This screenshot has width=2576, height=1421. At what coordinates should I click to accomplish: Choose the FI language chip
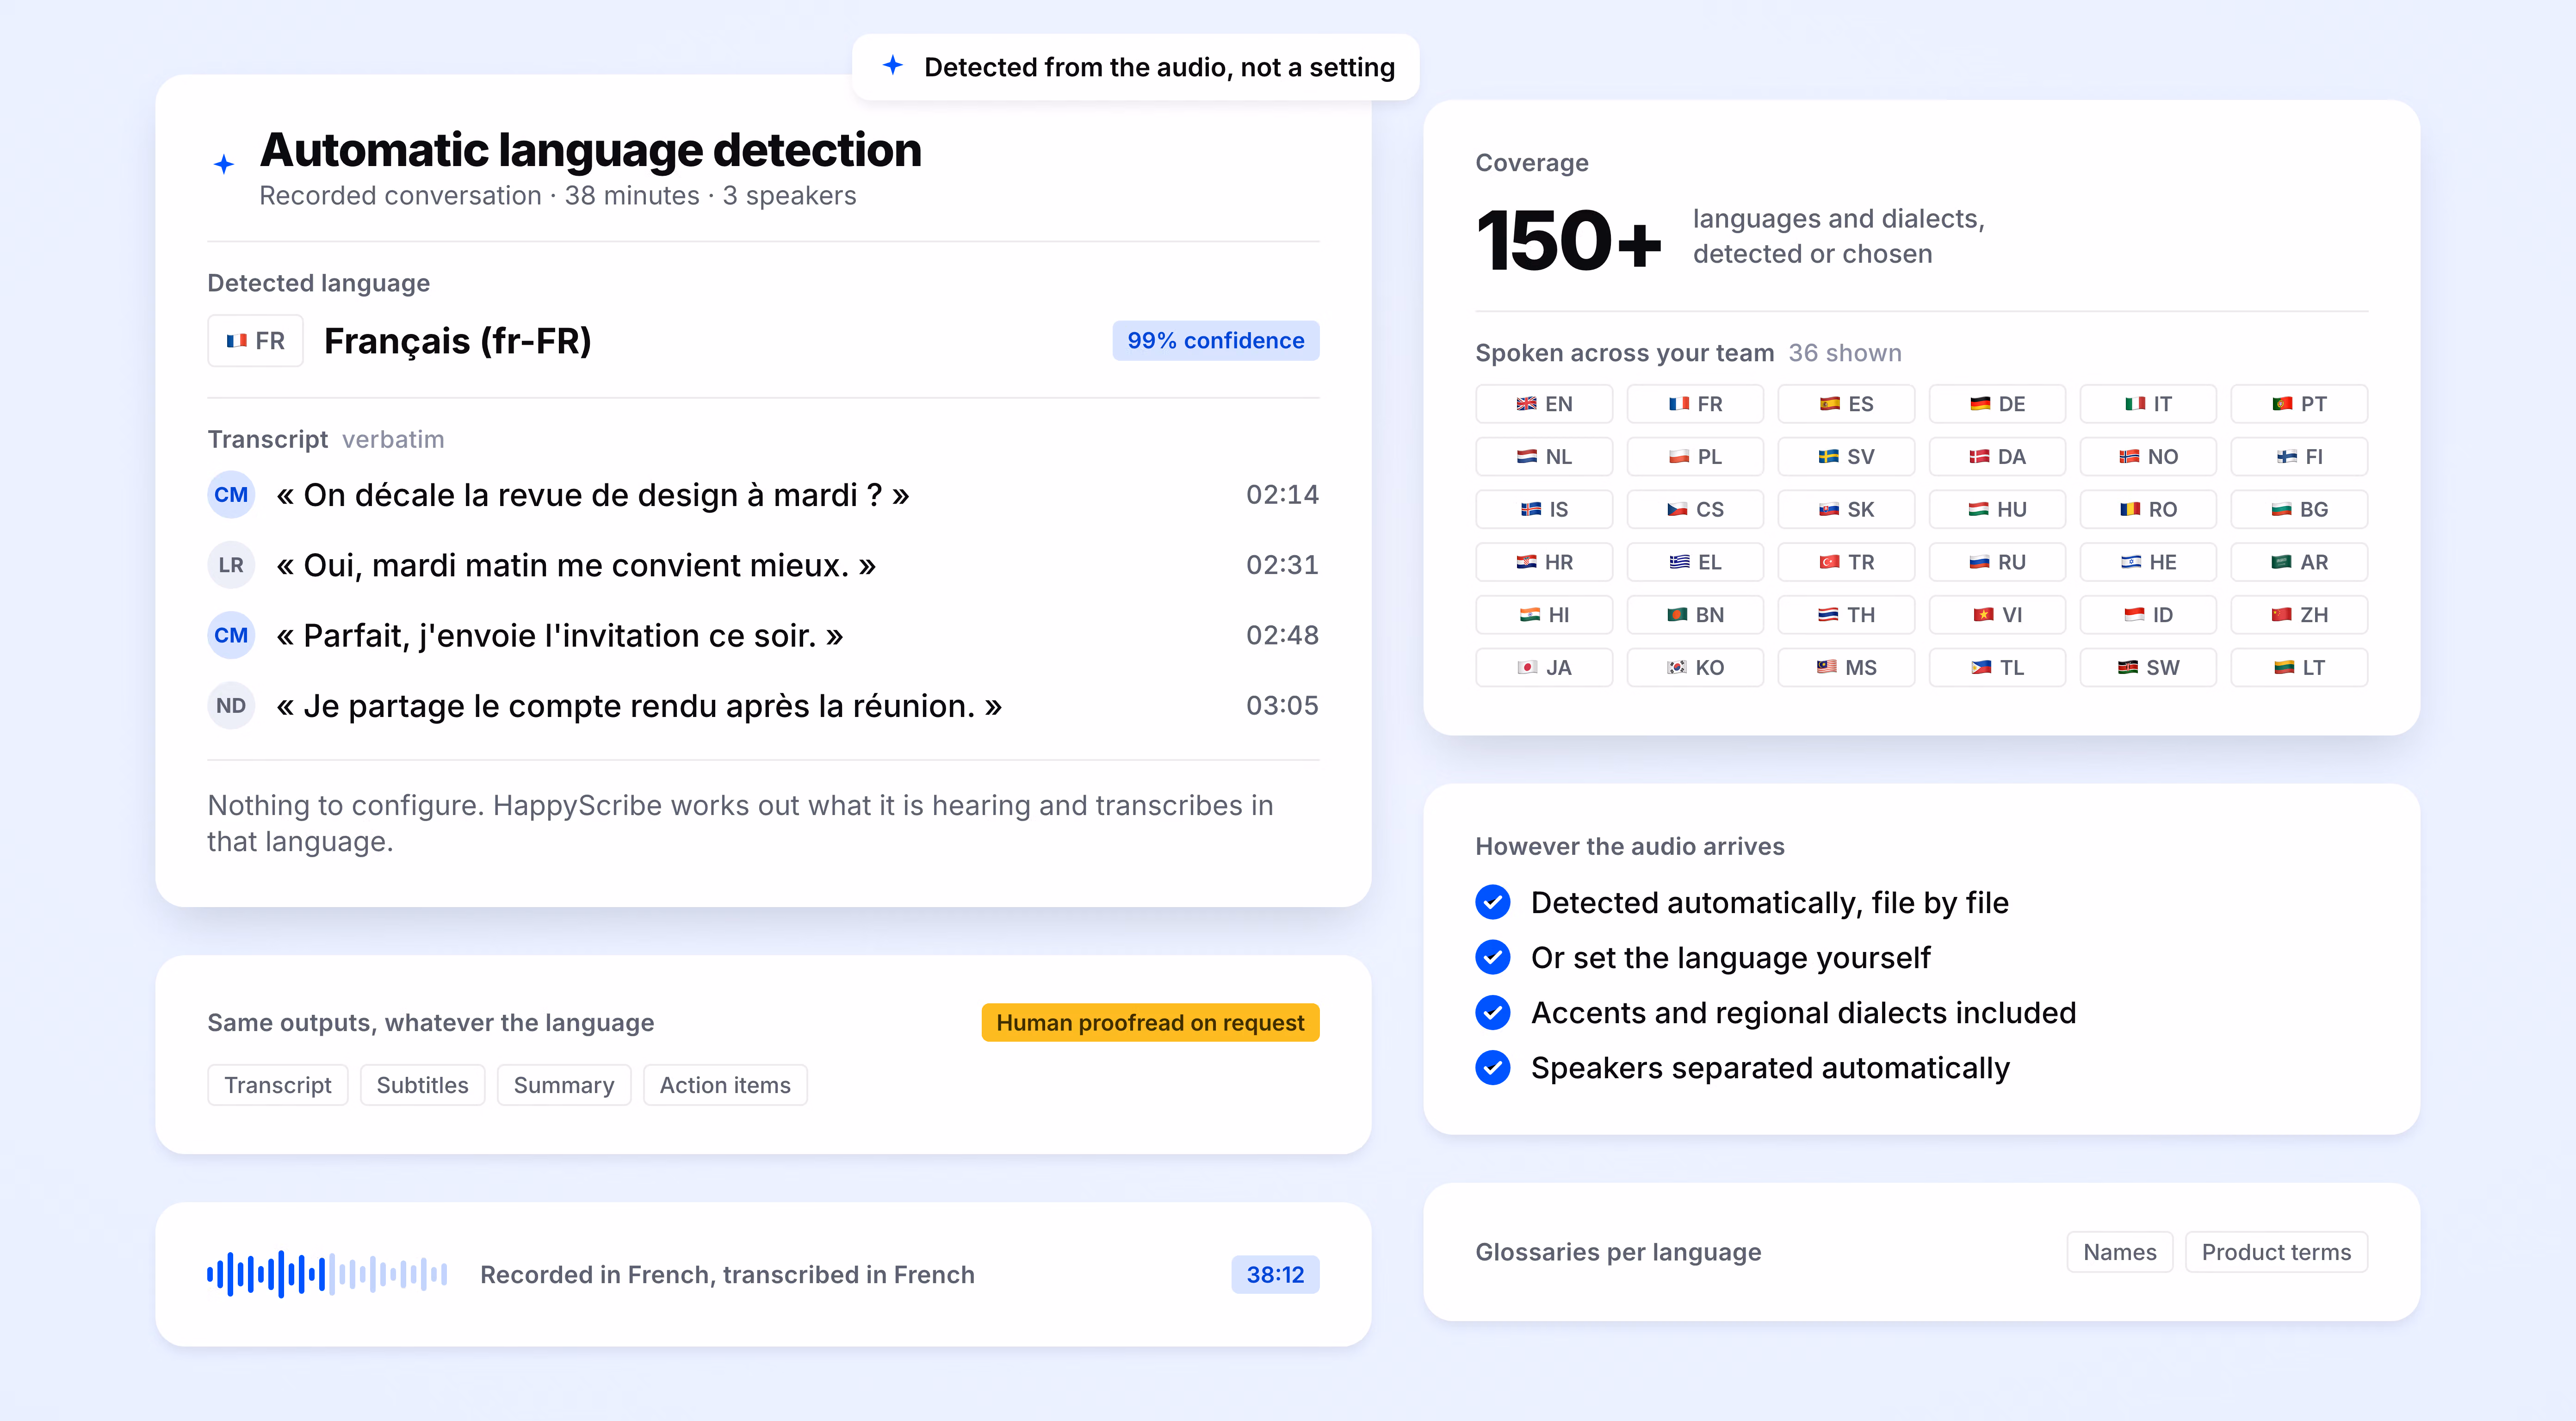click(x=2299, y=457)
